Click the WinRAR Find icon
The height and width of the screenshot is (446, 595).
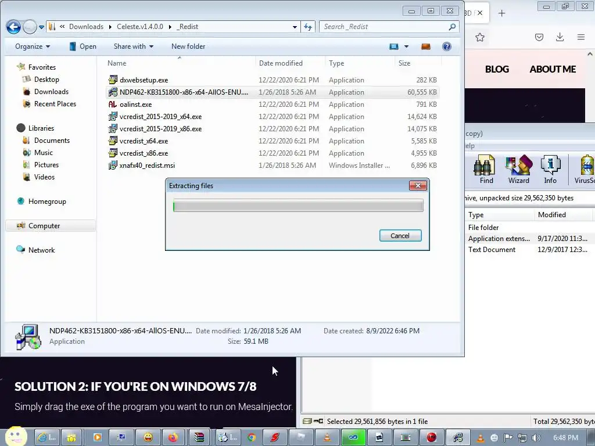point(486,170)
